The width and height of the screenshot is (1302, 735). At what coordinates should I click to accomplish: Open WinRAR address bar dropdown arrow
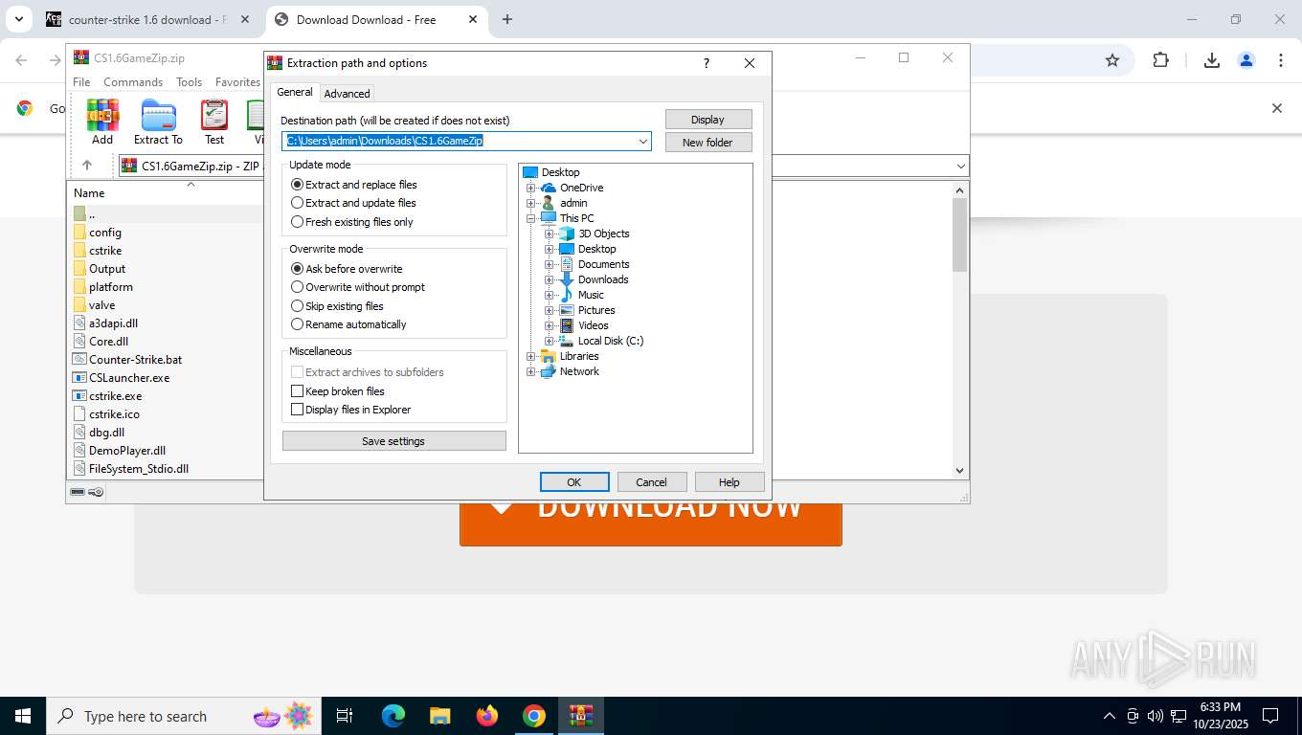click(x=960, y=167)
